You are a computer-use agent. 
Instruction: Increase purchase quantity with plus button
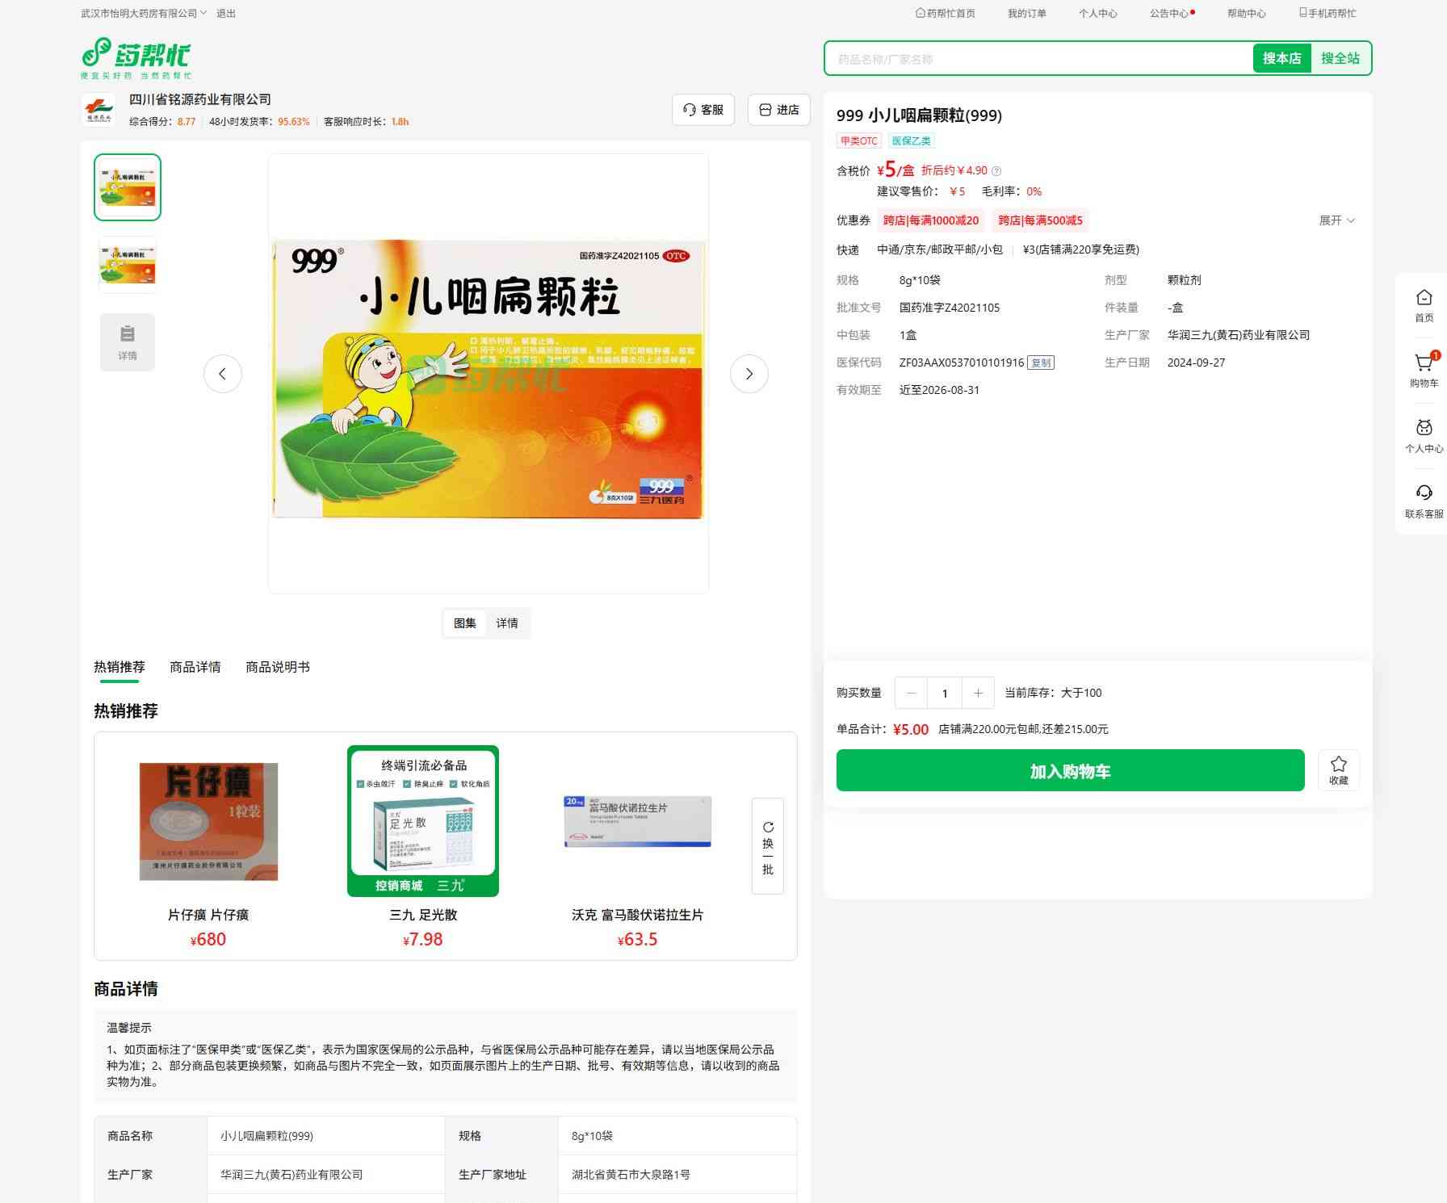click(978, 693)
